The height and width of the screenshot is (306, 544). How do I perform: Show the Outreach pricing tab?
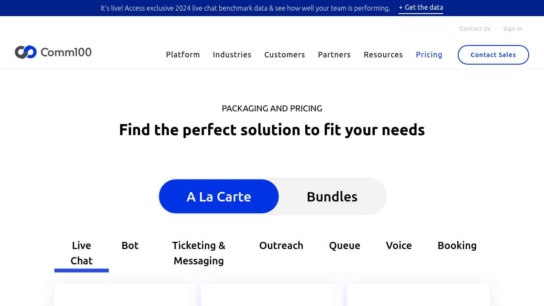(281, 246)
